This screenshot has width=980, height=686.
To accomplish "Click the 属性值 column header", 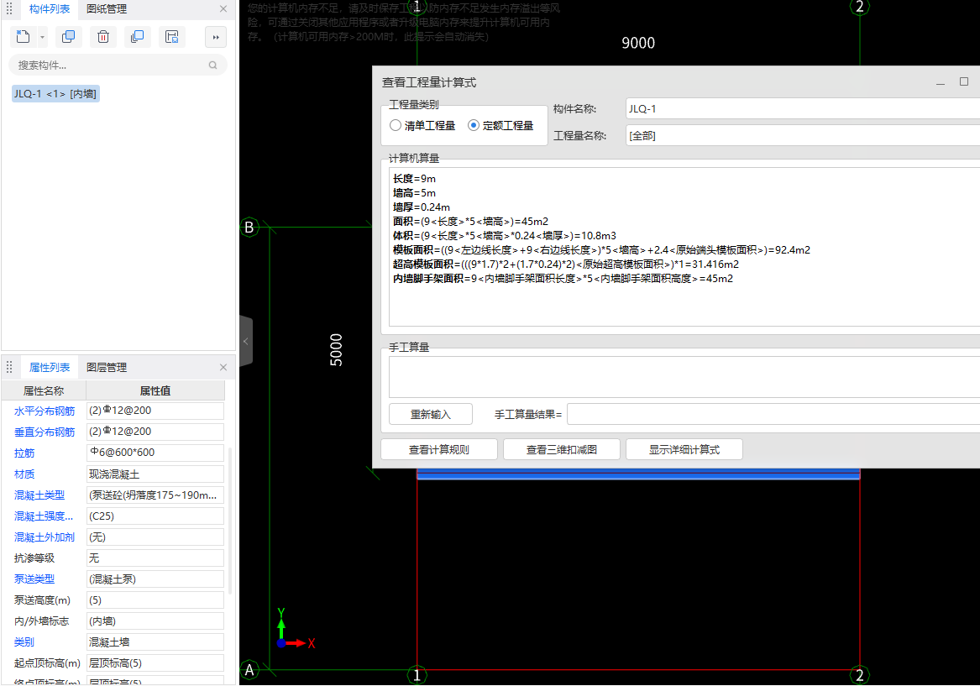I will point(155,390).
